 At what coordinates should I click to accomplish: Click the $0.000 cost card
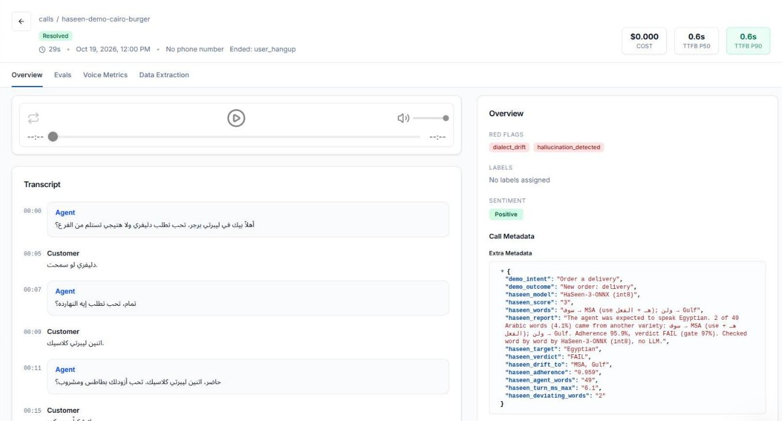(644, 40)
